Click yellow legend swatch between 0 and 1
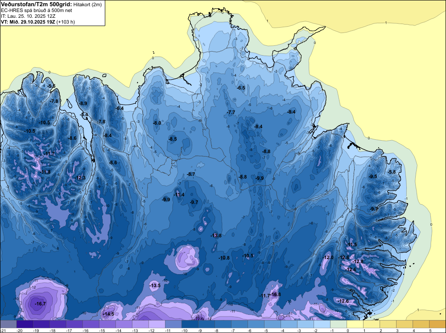Screen dimensions: 446x333 coord(355,324)
